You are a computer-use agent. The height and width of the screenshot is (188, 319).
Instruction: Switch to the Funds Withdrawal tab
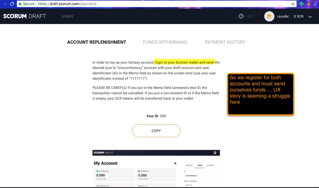coord(166,42)
